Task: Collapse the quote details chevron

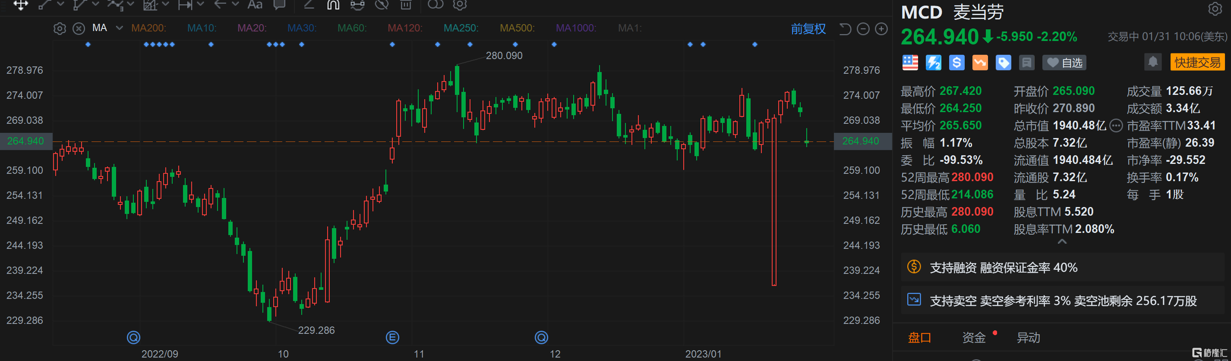Action: click(1062, 242)
